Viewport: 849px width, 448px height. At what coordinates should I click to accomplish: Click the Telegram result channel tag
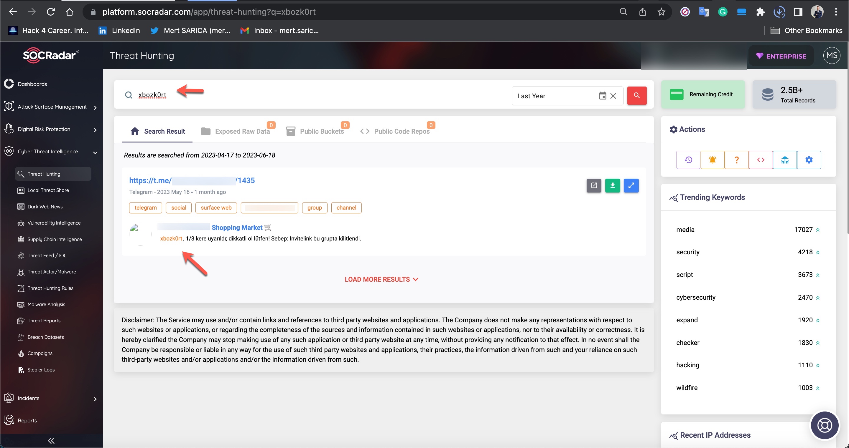(346, 208)
